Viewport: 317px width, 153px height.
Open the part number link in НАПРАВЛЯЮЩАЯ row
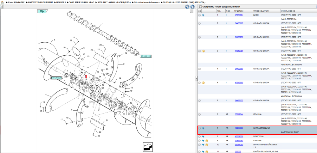tap(239, 128)
